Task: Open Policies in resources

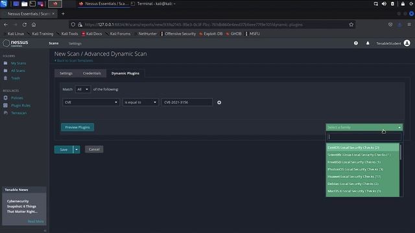Action: click(17, 98)
